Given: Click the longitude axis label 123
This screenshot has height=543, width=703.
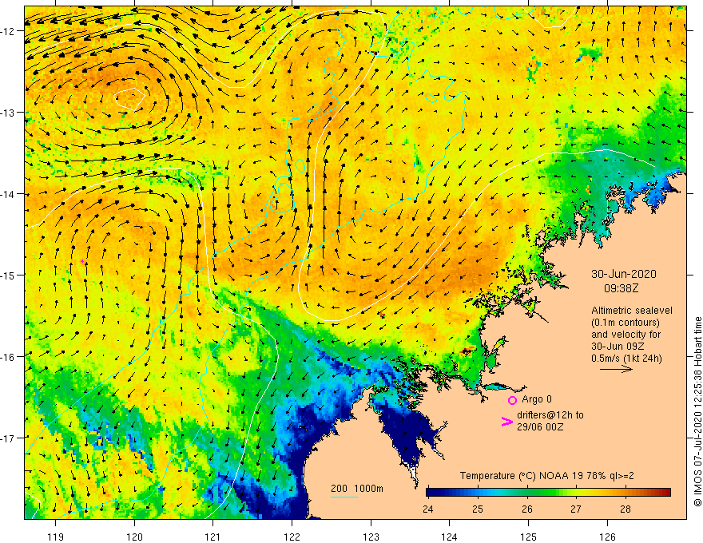Looking at the screenshot, I should pos(371,537).
